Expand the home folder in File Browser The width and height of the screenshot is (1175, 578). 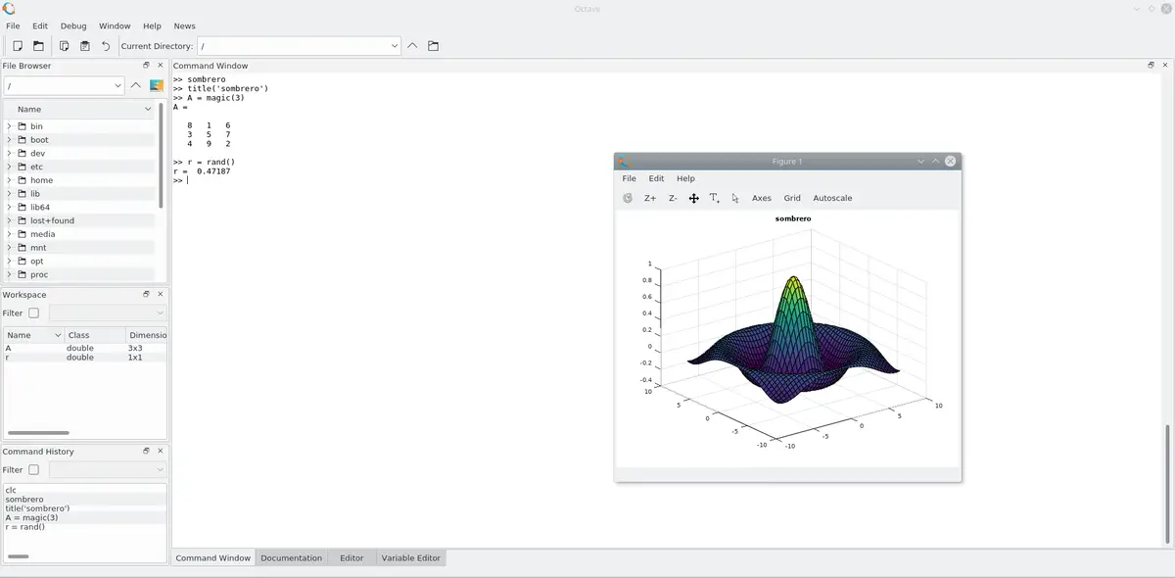pos(8,179)
